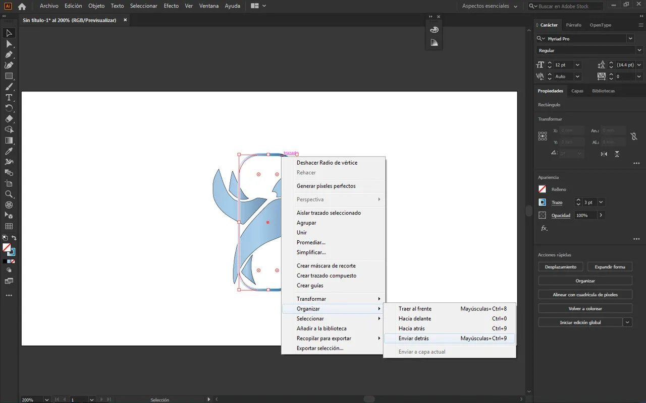This screenshot has width=646, height=403.
Task: Select Agrupar in context menu
Action: [x=333, y=223]
